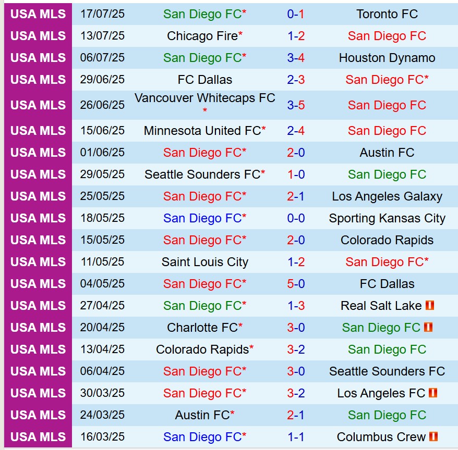
Task: Click the 0-0 score versus Sporting Kansas City
Action: pos(296,218)
